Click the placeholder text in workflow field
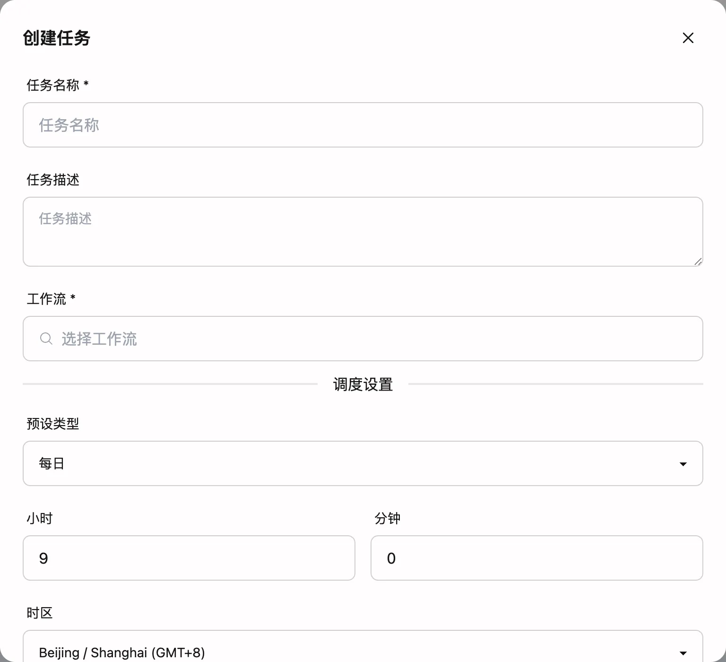This screenshot has width=726, height=662. click(x=99, y=339)
